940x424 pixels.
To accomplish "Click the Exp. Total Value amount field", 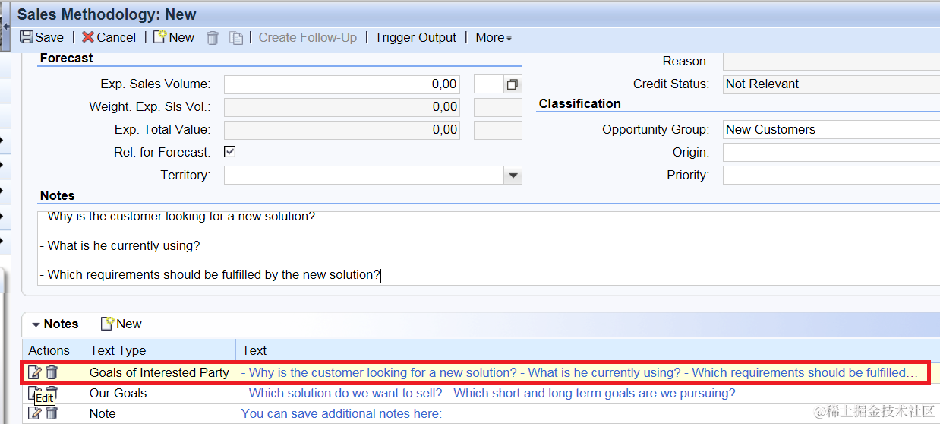I will [342, 130].
